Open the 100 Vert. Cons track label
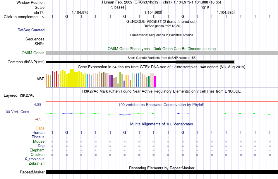This screenshot has width=278, height=179. pyautogui.click(x=16, y=112)
